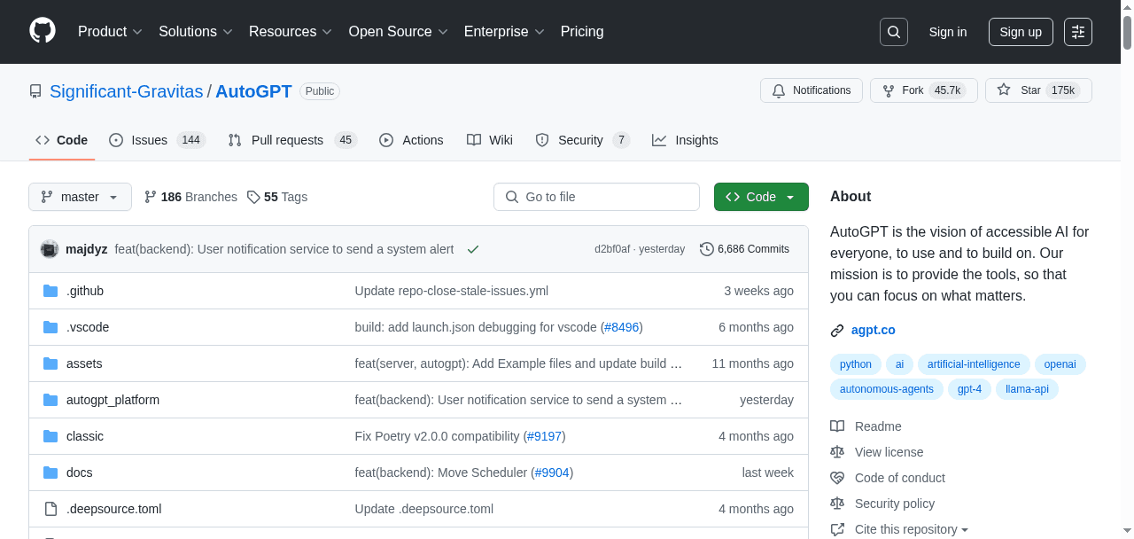Click the gpt-4 topic tag

(x=969, y=389)
